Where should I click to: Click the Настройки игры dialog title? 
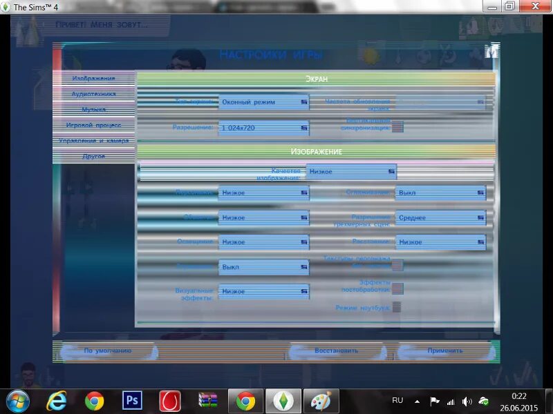(271, 55)
